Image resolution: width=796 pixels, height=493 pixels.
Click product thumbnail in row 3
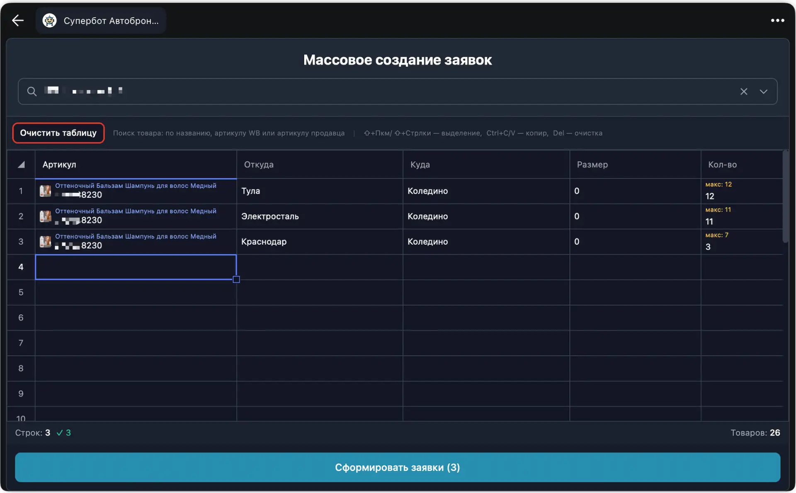coord(45,241)
